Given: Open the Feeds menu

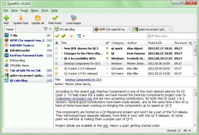Looking at the screenshot, I should coord(24,11).
